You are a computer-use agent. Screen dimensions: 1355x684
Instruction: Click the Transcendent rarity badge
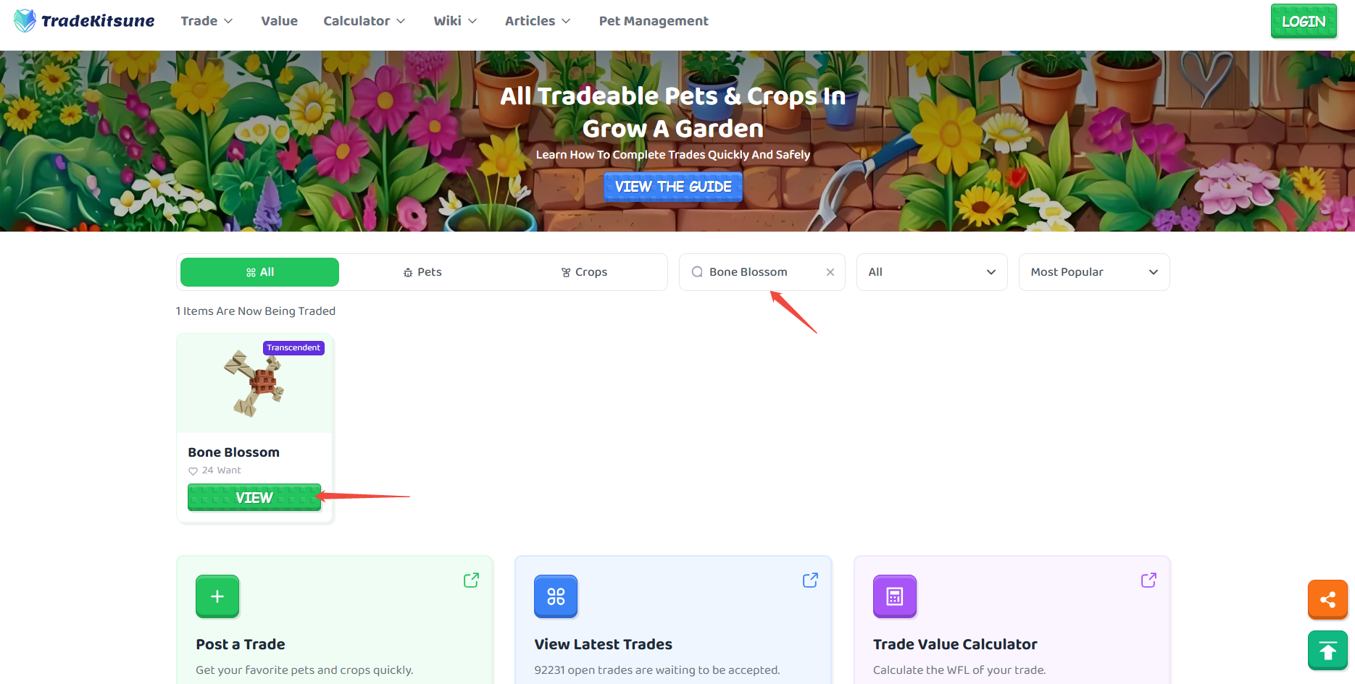tap(293, 348)
